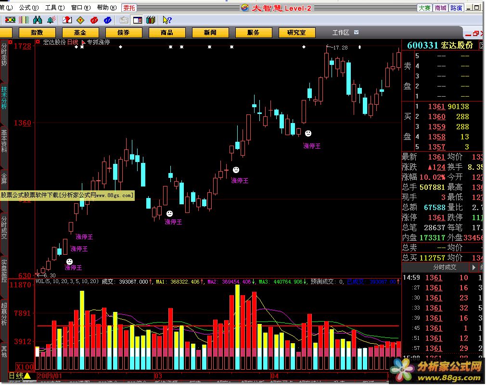Image resolution: width=486 pixels, height=385 pixels.
Task: Click the 专抓涨停 indicator name
Action: (x=98, y=42)
